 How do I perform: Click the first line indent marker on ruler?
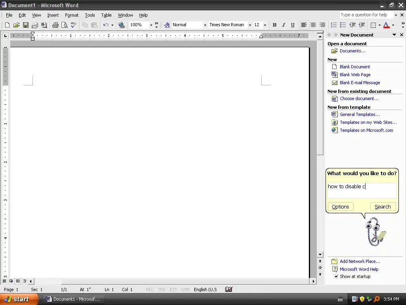(x=33, y=34)
